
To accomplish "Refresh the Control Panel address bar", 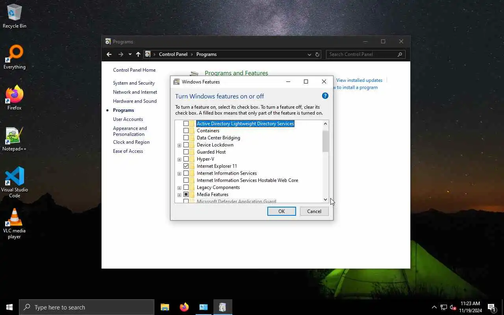I will click(317, 54).
